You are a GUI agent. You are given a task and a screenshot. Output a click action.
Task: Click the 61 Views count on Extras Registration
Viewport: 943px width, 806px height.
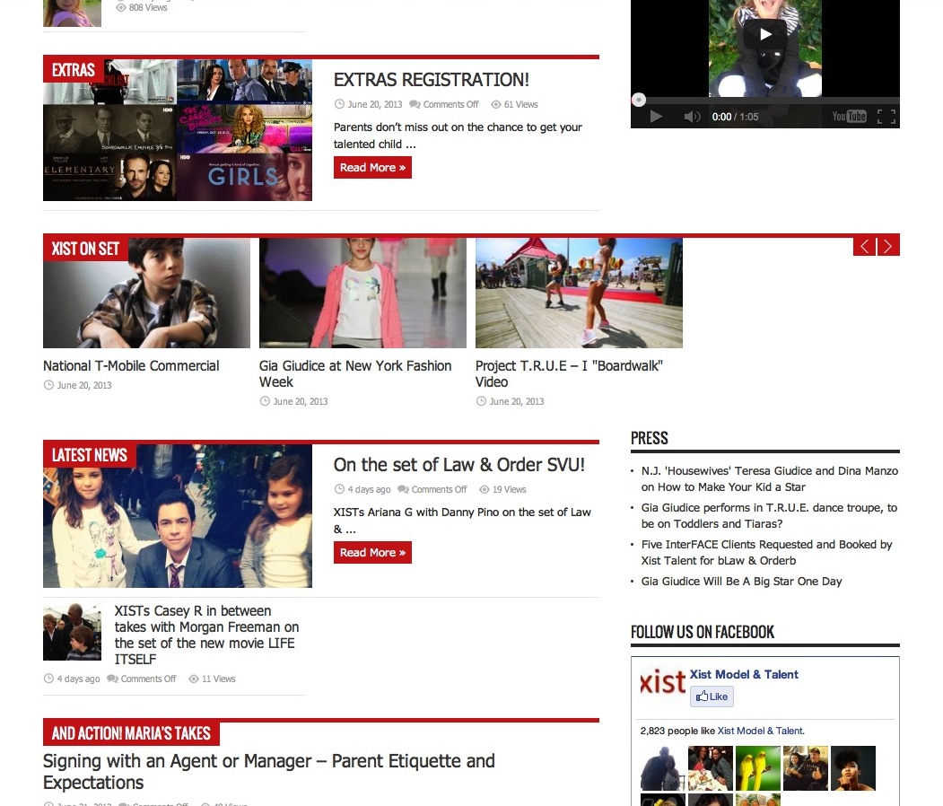pyautogui.click(x=520, y=105)
